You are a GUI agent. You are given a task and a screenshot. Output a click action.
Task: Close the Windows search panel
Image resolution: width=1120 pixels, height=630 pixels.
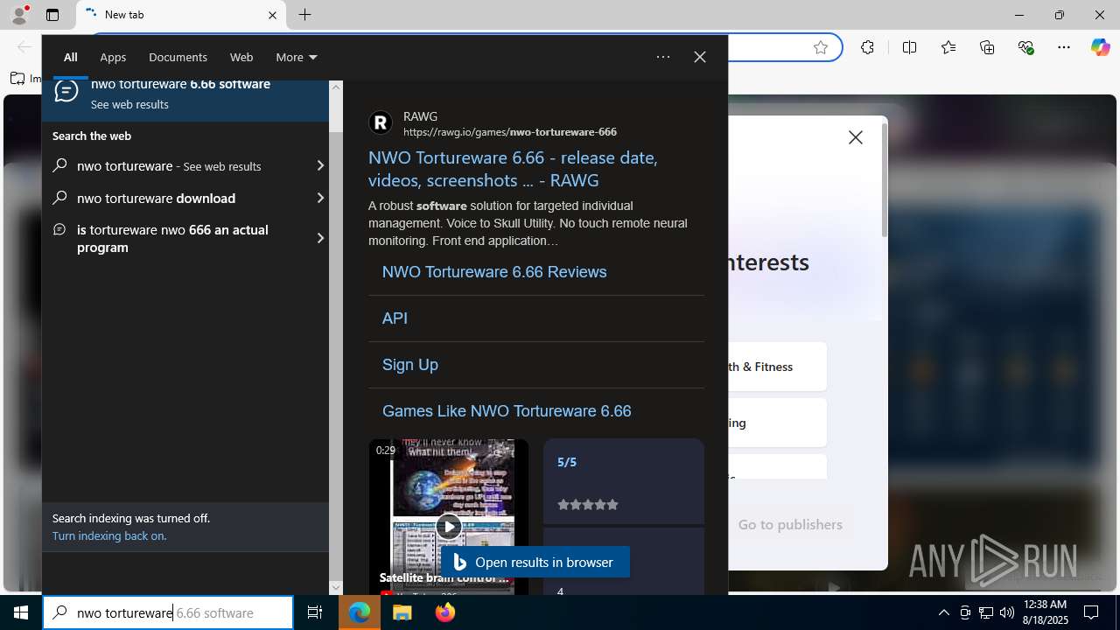700,57
